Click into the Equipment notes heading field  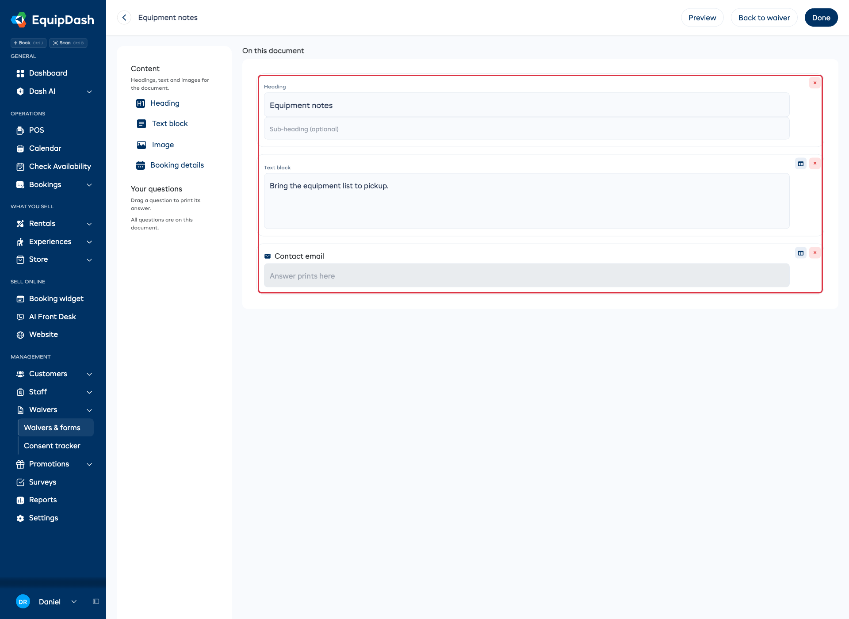527,105
